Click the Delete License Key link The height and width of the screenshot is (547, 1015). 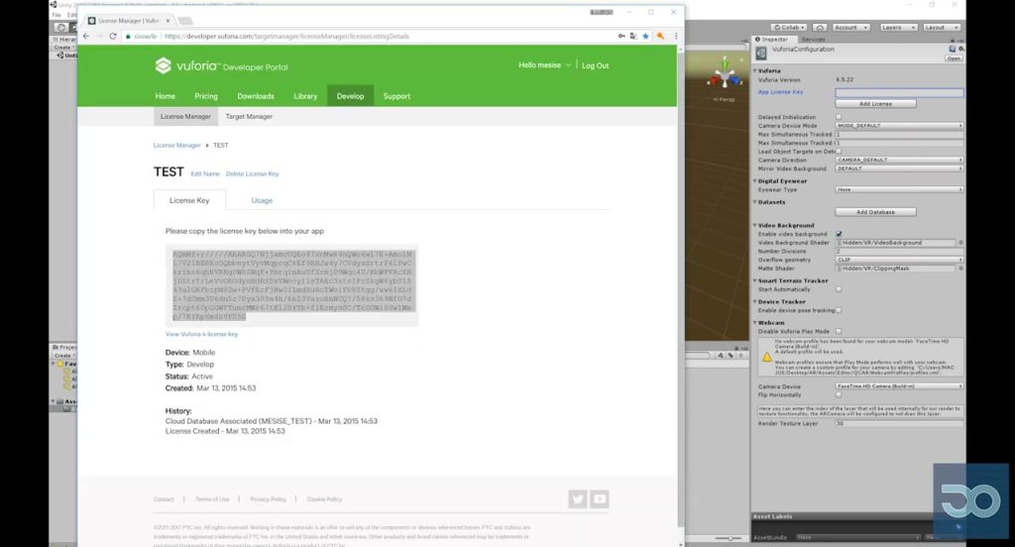click(253, 174)
